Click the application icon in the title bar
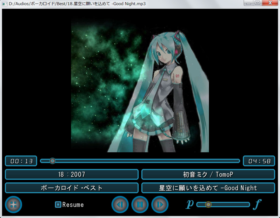280x218 pixels. [x=5, y=4]
